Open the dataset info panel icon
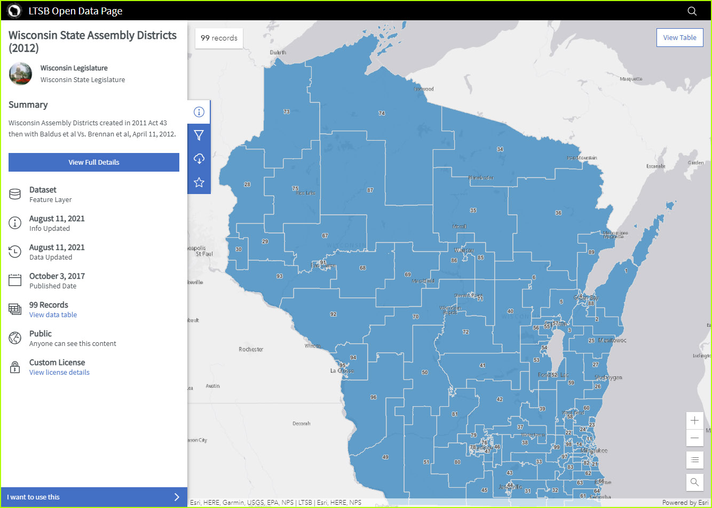 point(199,111)
